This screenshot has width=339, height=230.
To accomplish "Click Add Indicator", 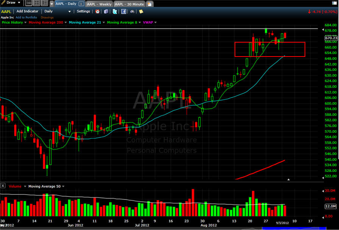I will (x=27, y=11).
